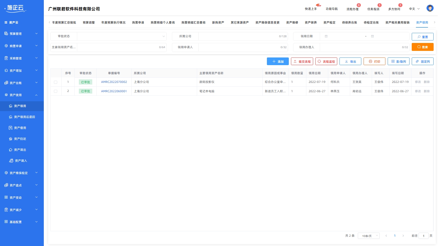
Task: Open document link AMRC2022070002
Action: point(114,82)
